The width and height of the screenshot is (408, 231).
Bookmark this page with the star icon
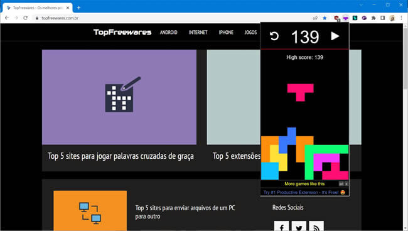pyautogui.click(x=325, y=18)
